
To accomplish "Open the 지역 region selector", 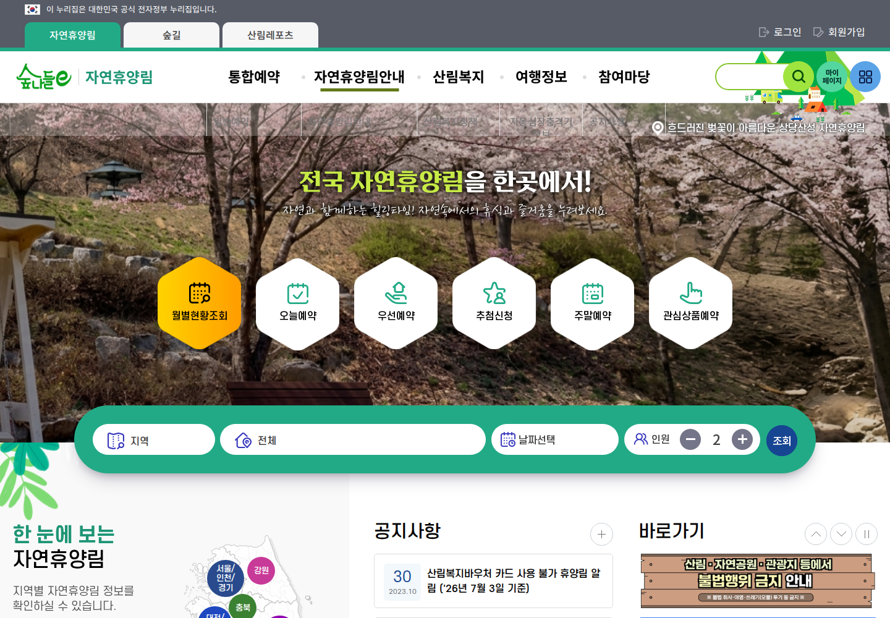I will (x=154, y=439).
